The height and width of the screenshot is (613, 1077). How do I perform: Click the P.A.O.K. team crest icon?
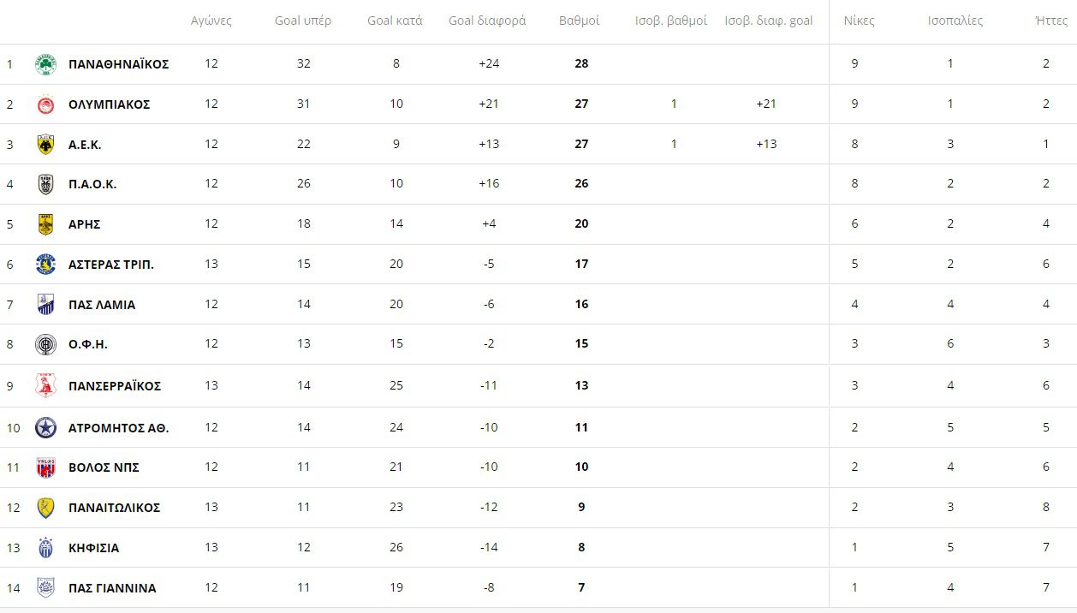click(x=45, y=184)
